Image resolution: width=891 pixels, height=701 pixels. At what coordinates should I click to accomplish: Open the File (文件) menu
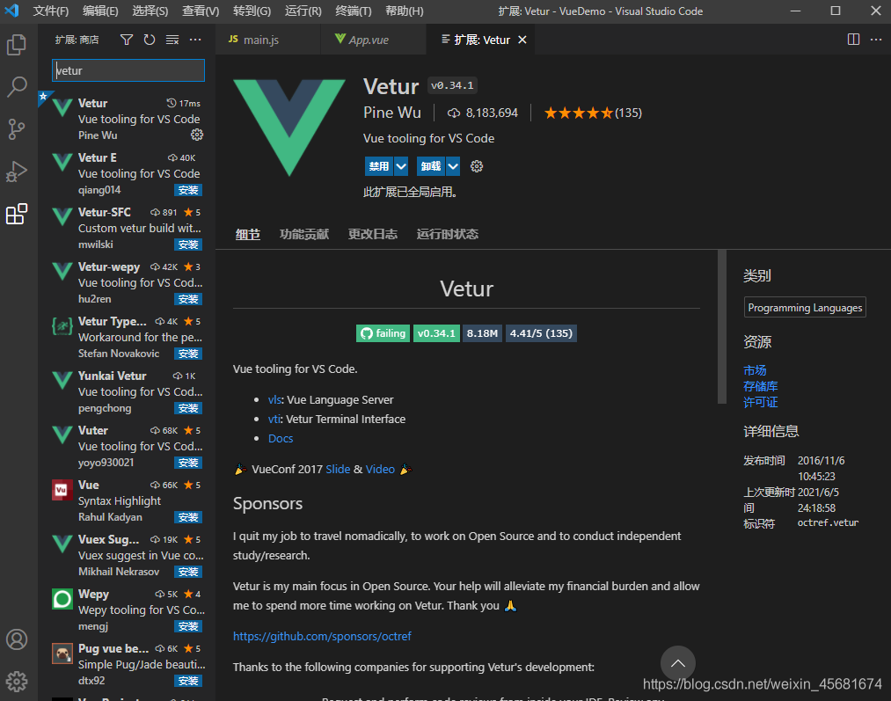tap(50, 11)
